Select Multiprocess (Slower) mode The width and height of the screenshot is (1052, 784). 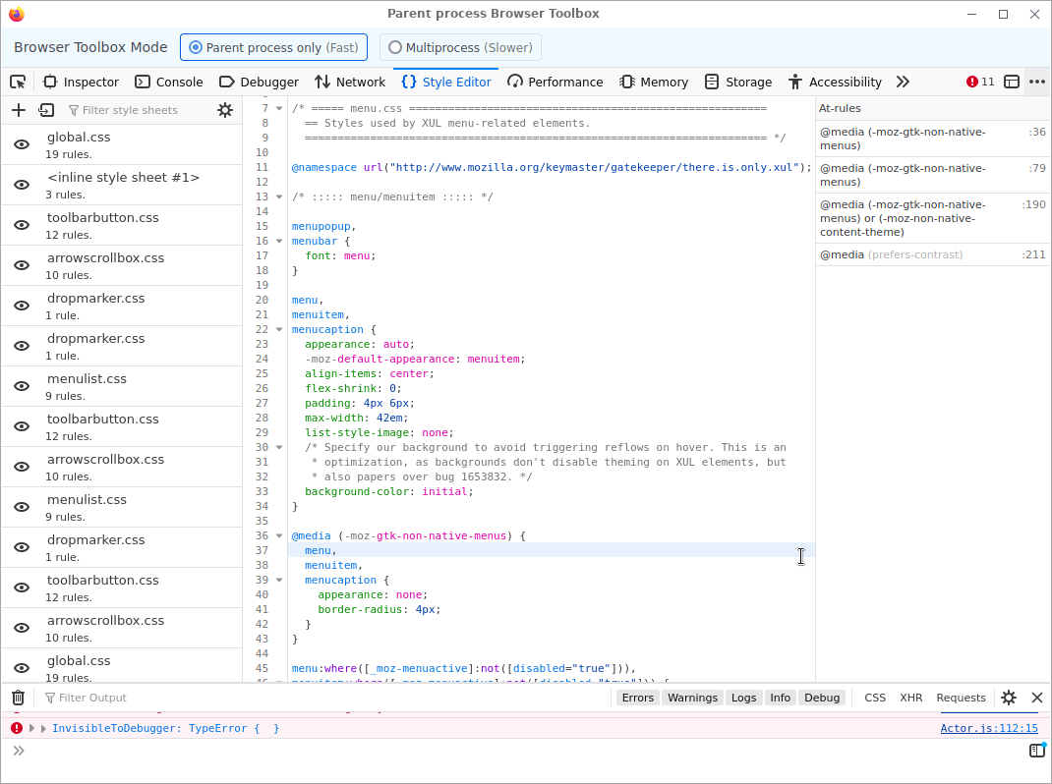click(460, 47)
